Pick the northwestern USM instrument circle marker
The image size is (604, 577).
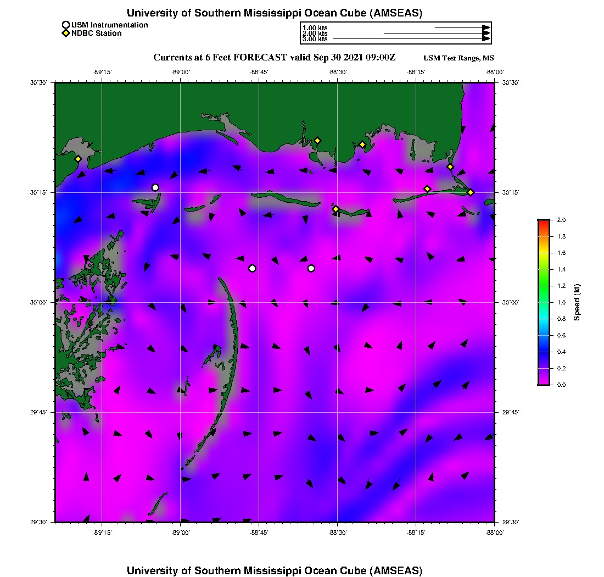pyautogui.click(x=155, y=187)
